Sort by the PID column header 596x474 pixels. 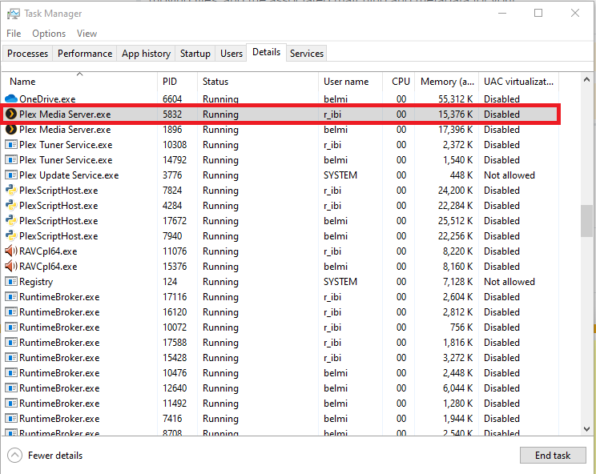tap(178, 82)
